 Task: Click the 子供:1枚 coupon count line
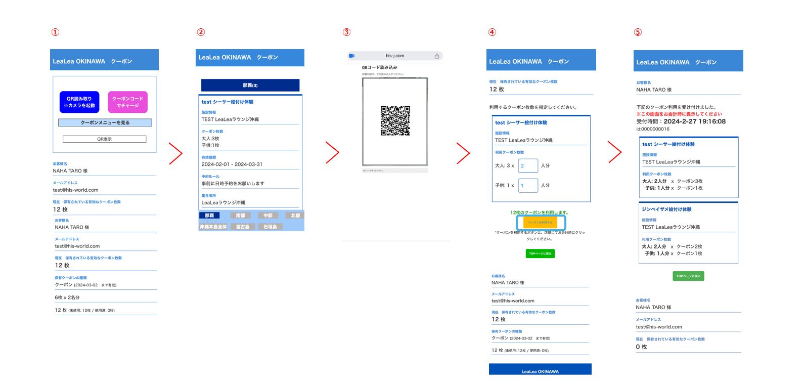[210, 145]
